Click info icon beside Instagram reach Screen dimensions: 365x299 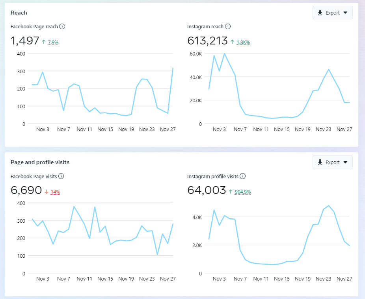tap(228, 27)
